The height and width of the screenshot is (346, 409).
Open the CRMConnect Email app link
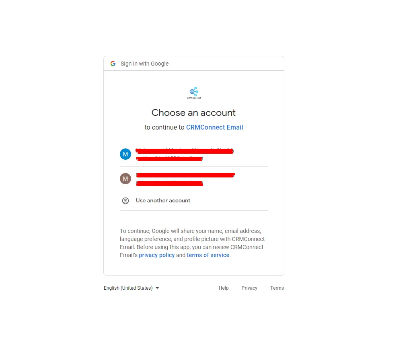coord(214,128)
